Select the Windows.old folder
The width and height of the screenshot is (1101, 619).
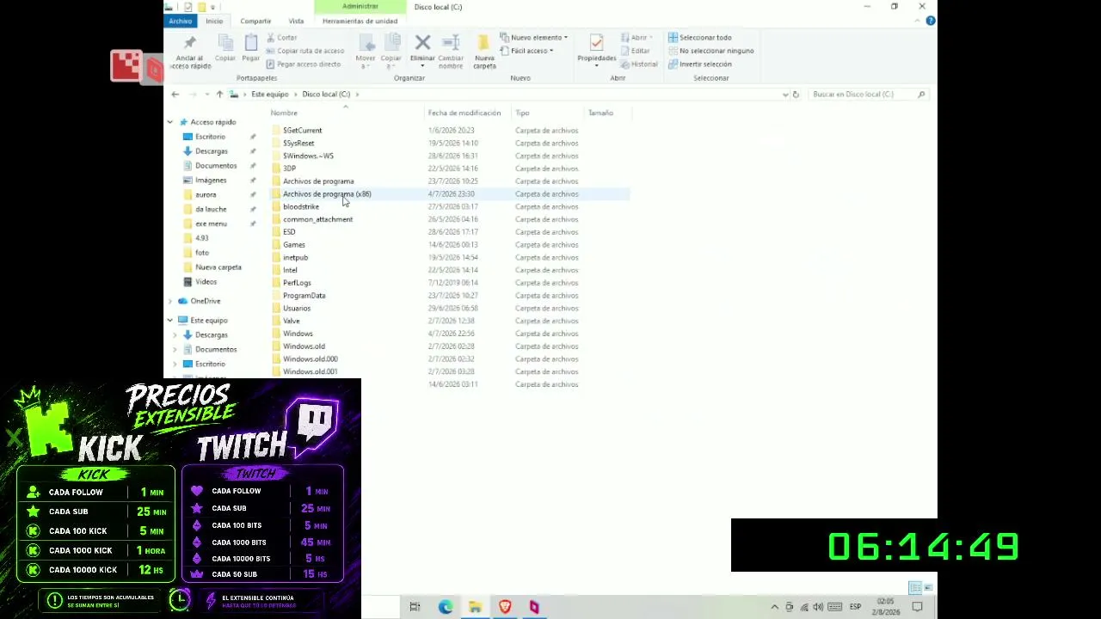[x=304, y=346]
